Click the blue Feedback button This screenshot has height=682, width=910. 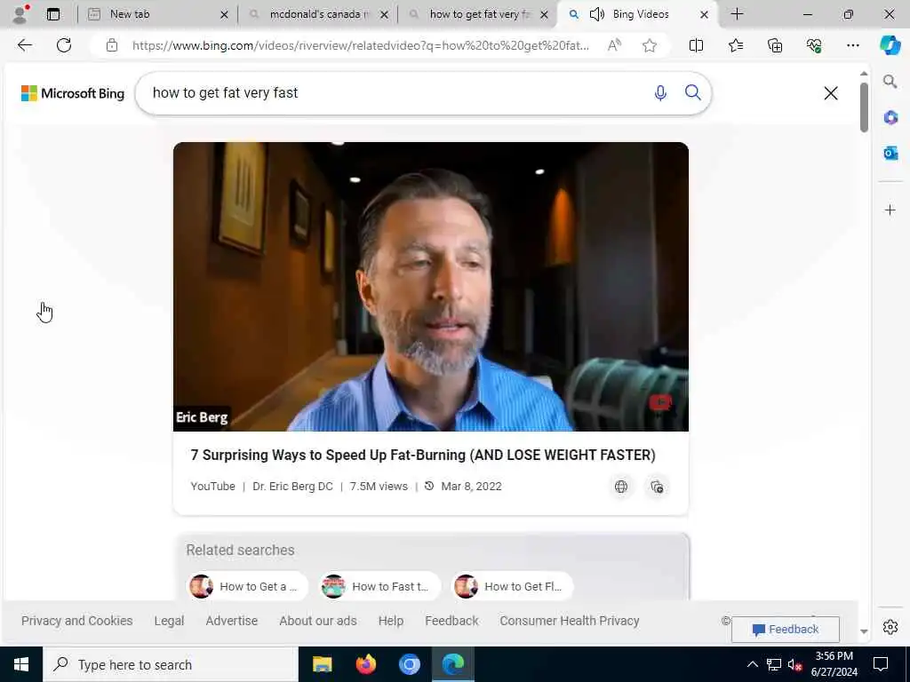coord(786,630)
